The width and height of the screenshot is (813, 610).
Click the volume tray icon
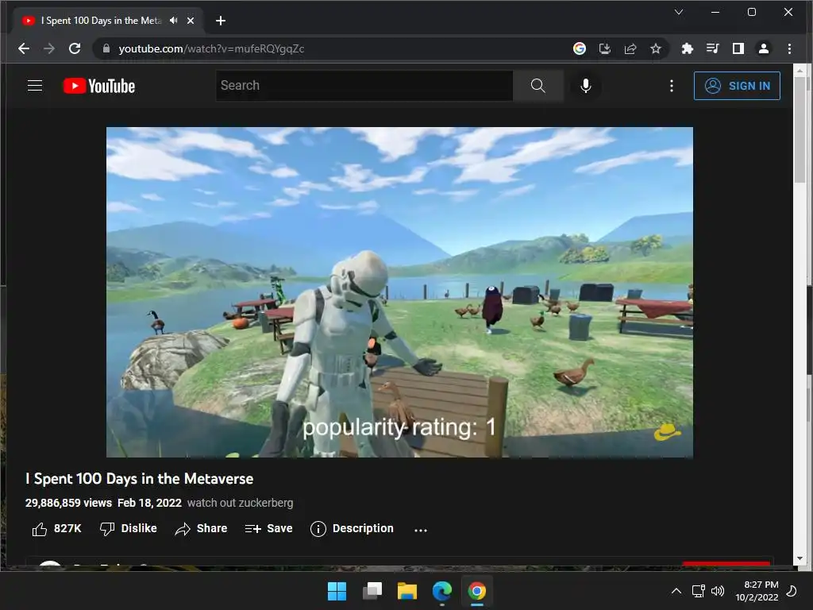pos(718,591)
